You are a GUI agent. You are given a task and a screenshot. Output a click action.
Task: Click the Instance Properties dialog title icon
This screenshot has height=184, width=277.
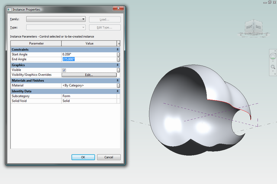coord(9,10)
